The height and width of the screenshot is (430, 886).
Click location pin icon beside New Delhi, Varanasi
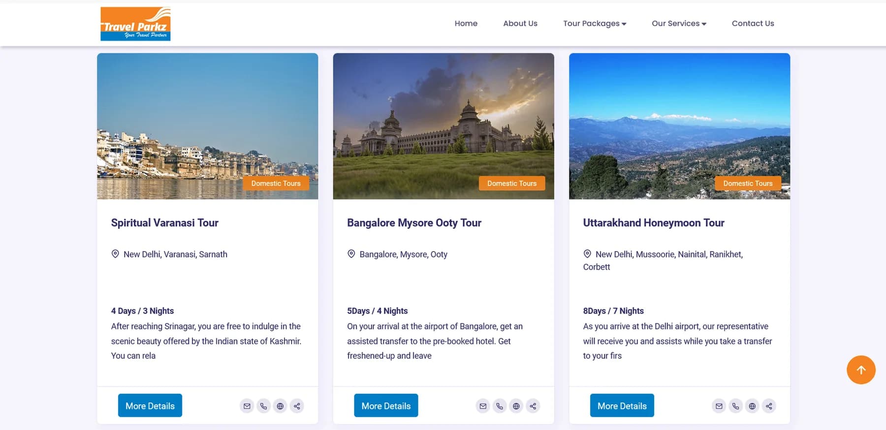point(115,254)
